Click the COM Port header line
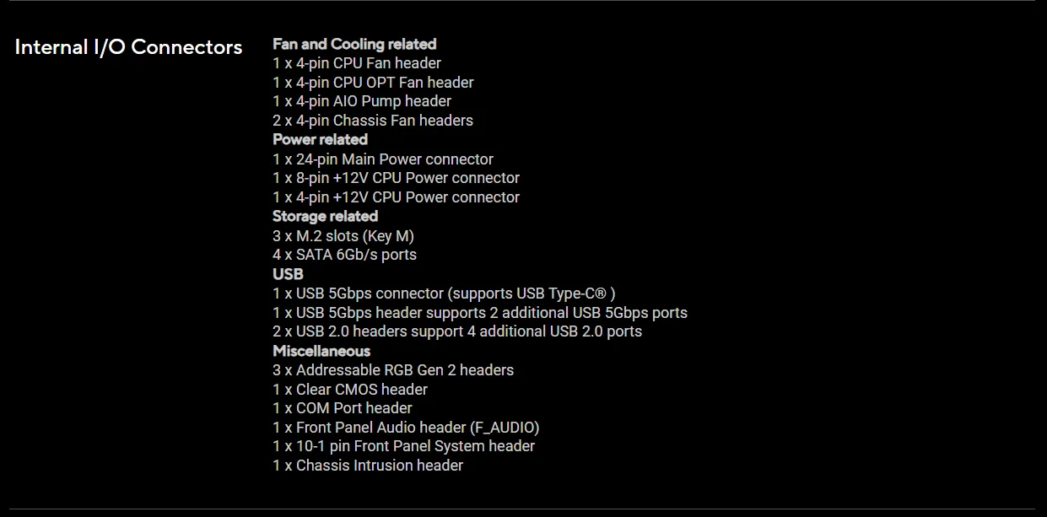This screenshot has width=1047, height=517. pos(343,408)
